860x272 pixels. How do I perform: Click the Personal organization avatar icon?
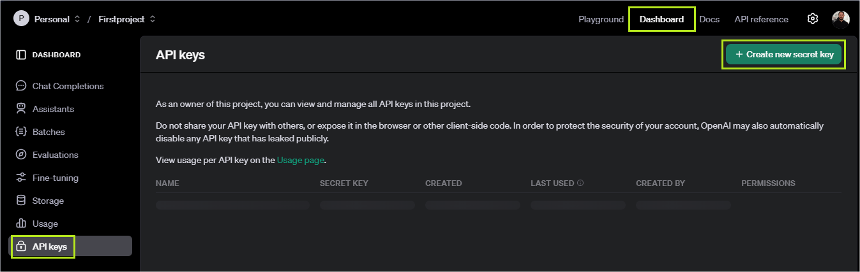(21, 19)
